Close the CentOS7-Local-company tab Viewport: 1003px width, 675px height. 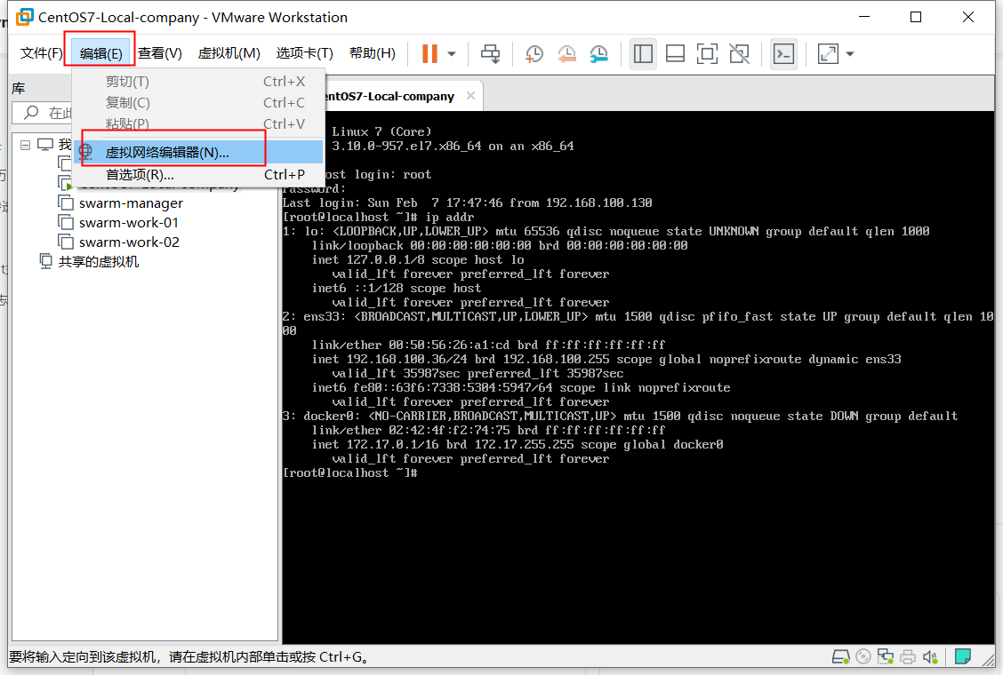(470, 96)
